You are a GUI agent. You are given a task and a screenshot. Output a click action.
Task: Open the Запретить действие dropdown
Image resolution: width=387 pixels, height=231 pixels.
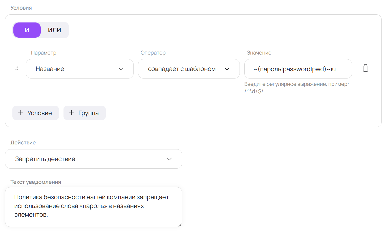click(x=93, y=159)
